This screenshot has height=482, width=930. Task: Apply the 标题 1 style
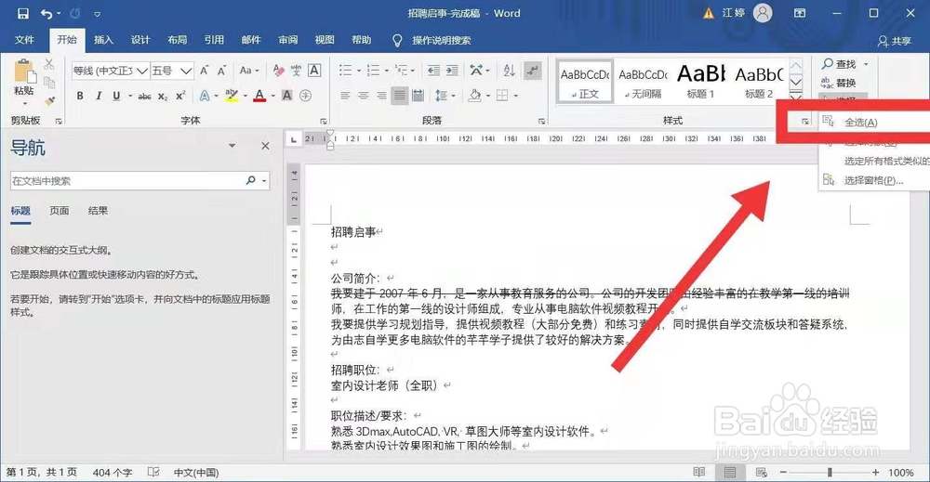point(700,83)
